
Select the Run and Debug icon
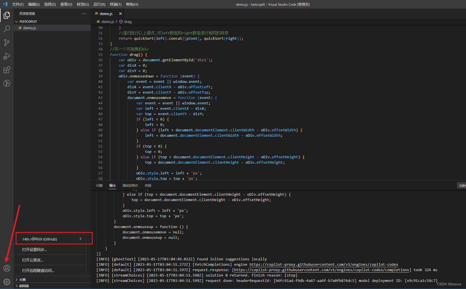[x=7, y=56]
